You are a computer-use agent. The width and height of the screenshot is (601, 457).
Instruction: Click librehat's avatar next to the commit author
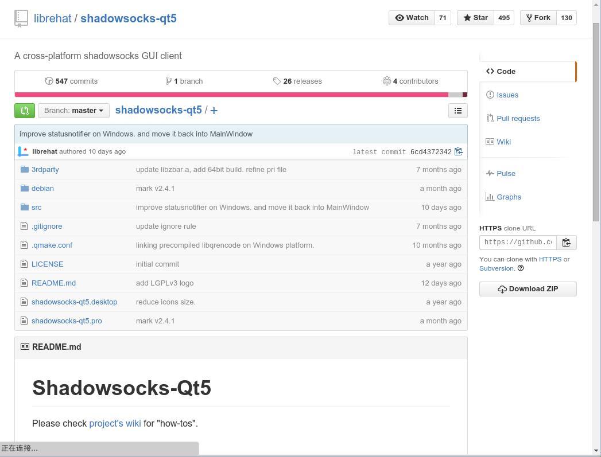click(x=23, y=151)
